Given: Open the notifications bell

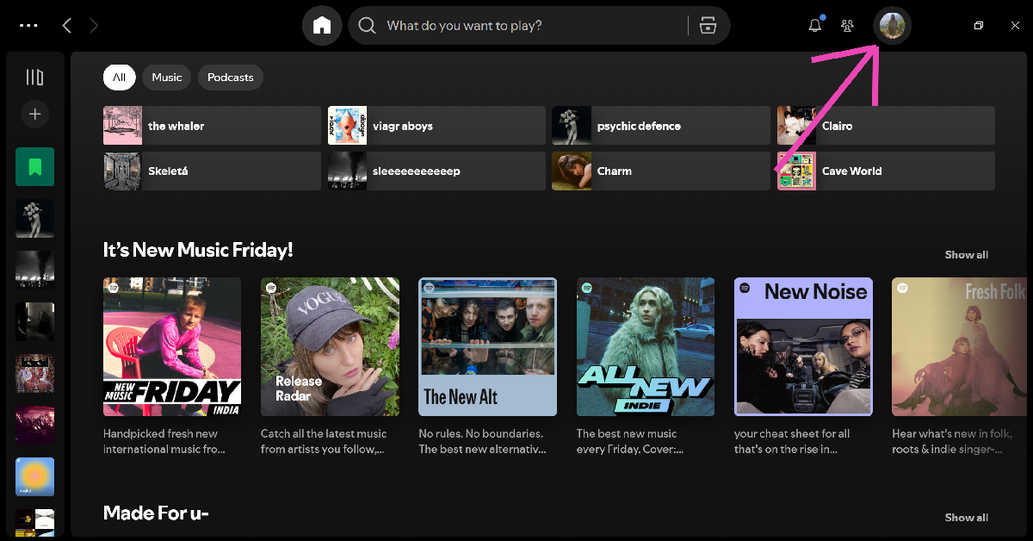Looking at the screenshot, I should click(x=814, y=26).
